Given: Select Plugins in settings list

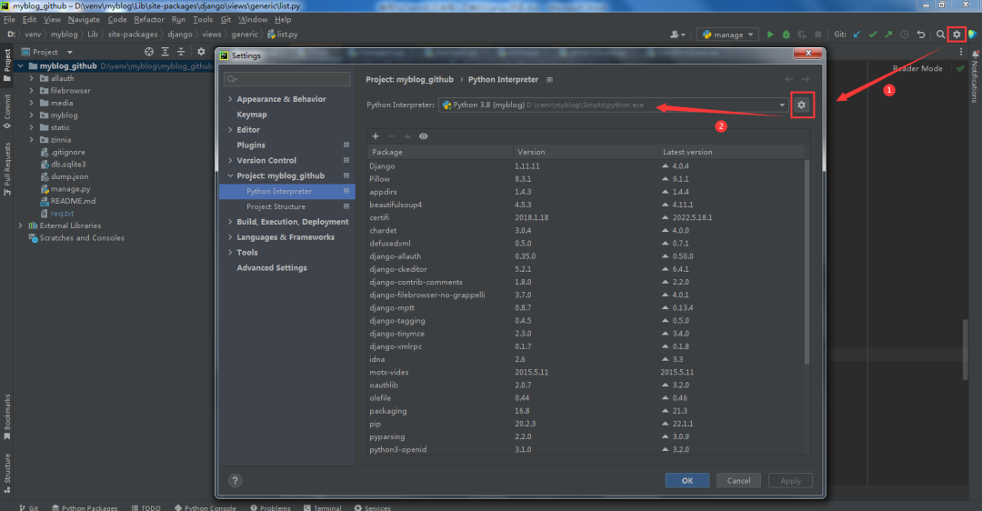Looking at the screenshot, I should pos(251,145).
